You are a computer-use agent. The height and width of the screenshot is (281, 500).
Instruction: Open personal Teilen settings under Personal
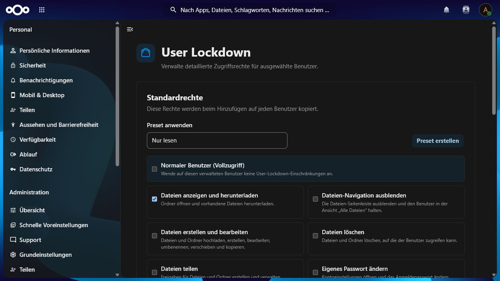pyautogui.click(x=59, y=110)
